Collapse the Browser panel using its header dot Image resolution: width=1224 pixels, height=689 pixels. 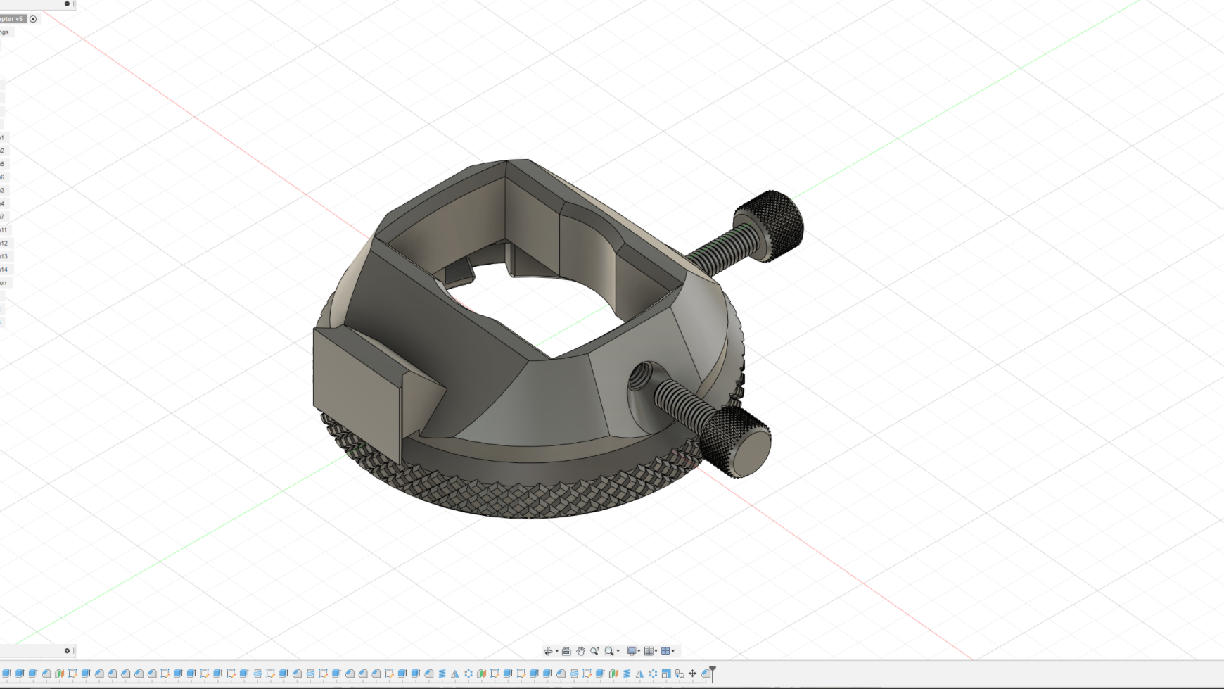[67, 4]
